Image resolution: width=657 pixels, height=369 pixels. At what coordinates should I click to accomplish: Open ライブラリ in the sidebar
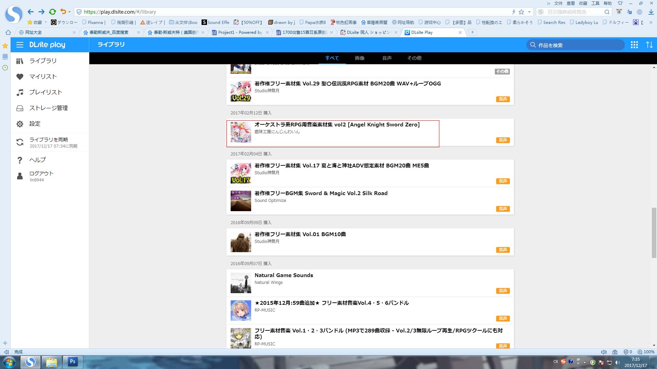50,61
